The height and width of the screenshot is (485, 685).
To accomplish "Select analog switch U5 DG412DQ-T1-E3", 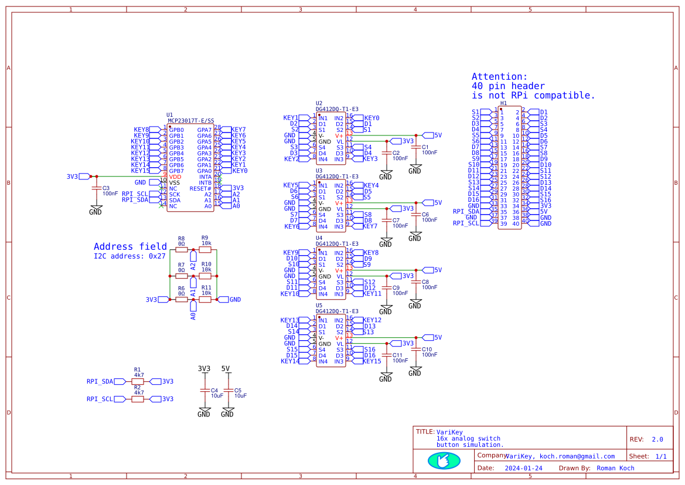I will (331, 340).
